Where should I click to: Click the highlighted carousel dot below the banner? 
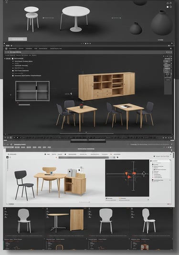coord(85,43)
